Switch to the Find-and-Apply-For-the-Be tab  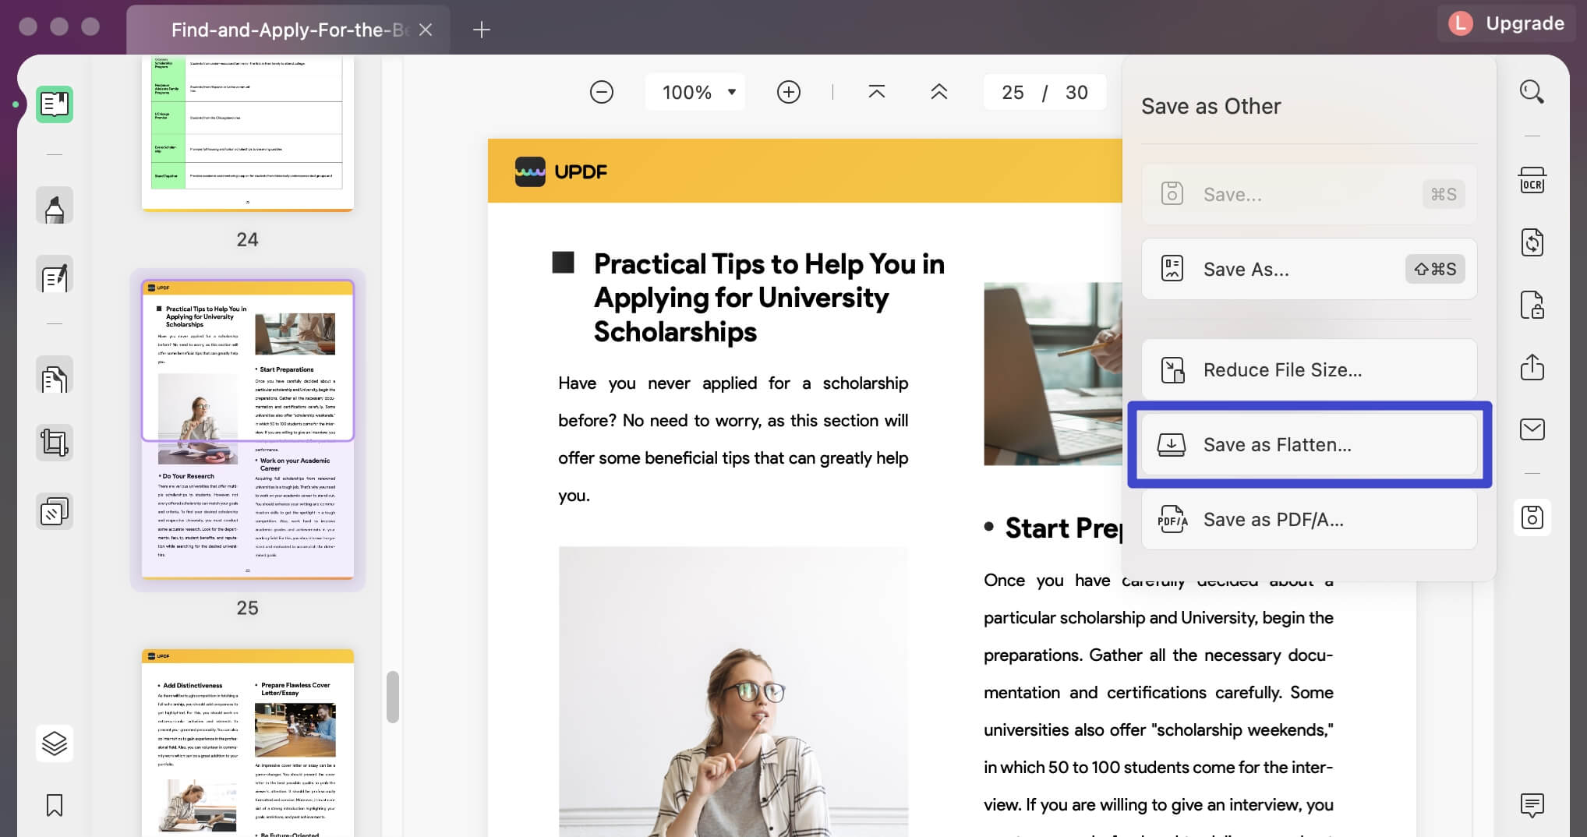288,30
